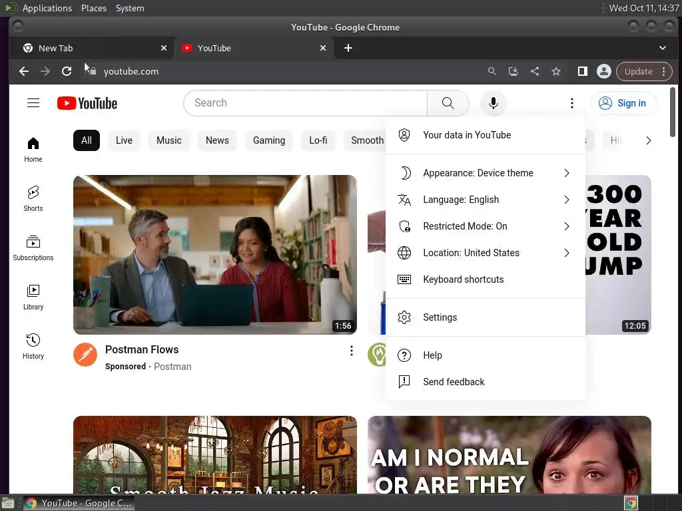Open Chrome tab search dropdown arrow
Screen dimensions: 682x511
point(663,48)
